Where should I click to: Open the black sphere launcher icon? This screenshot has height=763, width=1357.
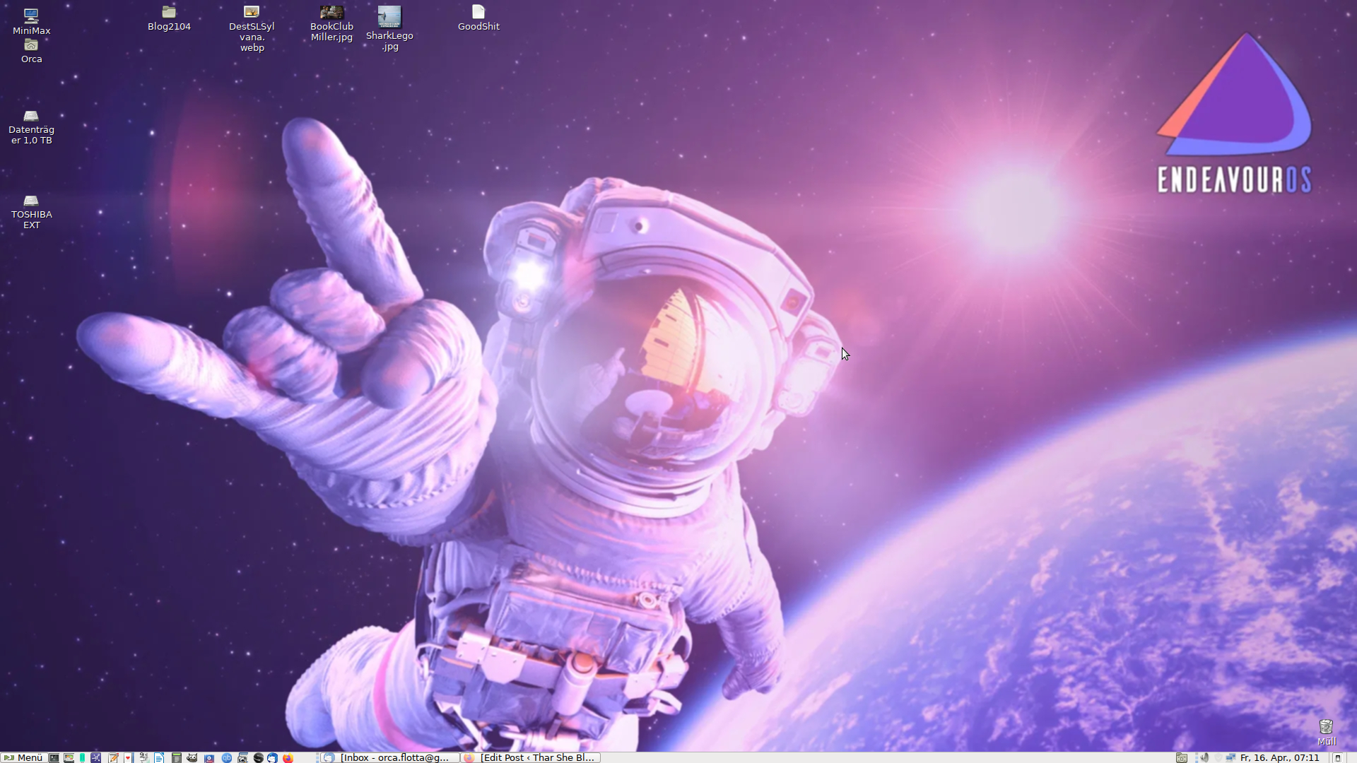pyautogui.click(x=258, y=757)
